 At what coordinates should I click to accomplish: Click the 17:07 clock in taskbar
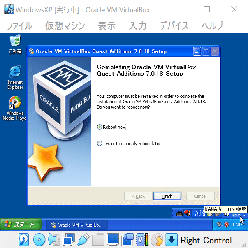[237, 225]
